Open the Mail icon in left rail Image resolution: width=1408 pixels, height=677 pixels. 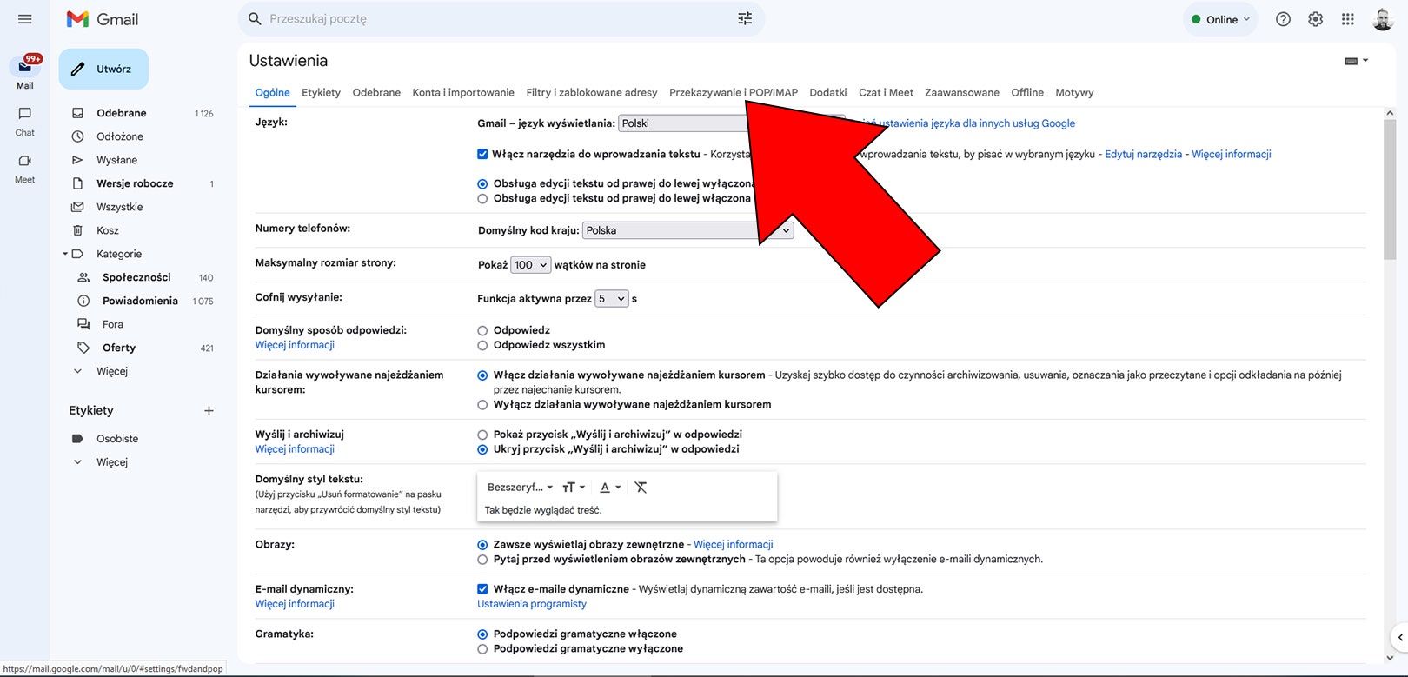pyautogui.click(x=25, y=67)
